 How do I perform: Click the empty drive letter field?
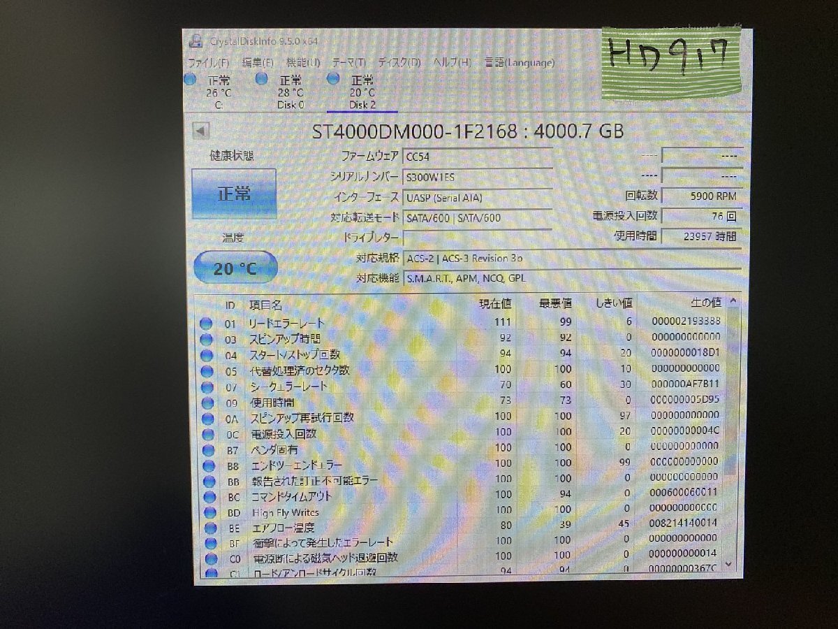point(478,238)
